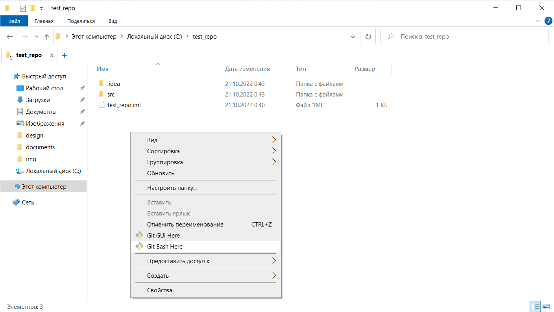Select Отменить переименование in context menu
This screenshot has width=554, height=312.
[x=205, y=224]
